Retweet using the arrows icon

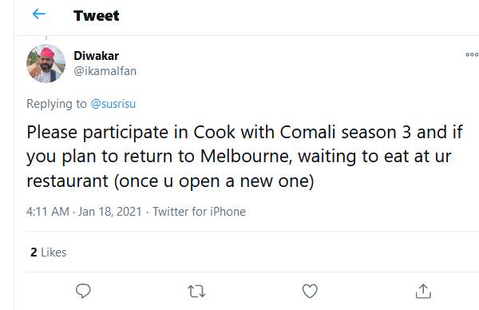[x=196, y=291]
